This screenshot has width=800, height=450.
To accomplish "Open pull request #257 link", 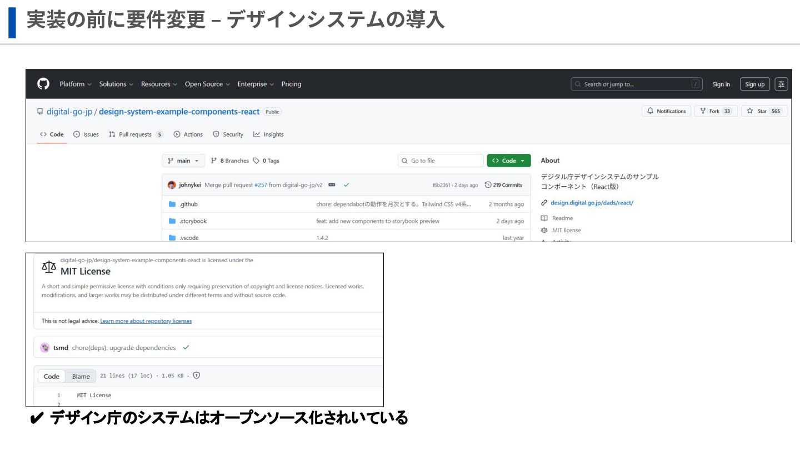I will (x=261, y=185).
